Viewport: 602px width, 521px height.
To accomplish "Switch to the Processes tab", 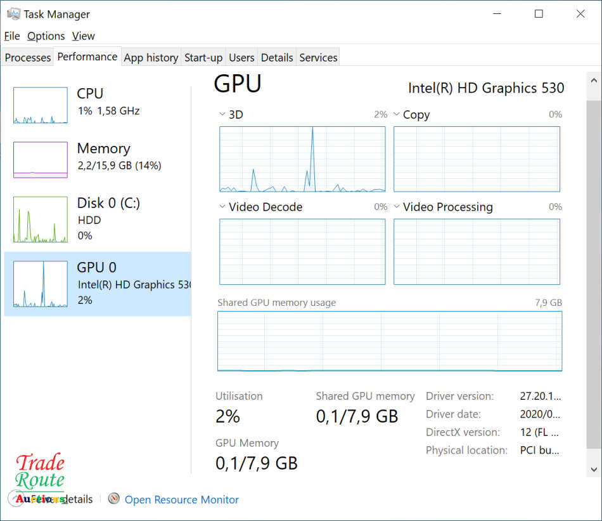I will [x=27, y=57].
